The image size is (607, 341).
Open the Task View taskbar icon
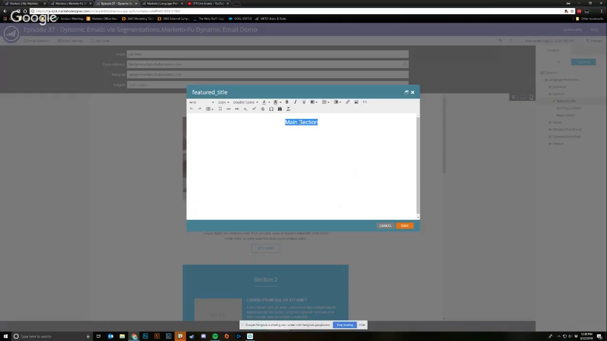[98, 336]
